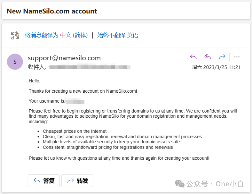Click the blurred recipient address after 收件人

[90, 67]
